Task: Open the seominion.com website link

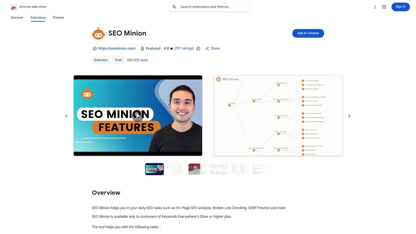Action: [117, 49]
